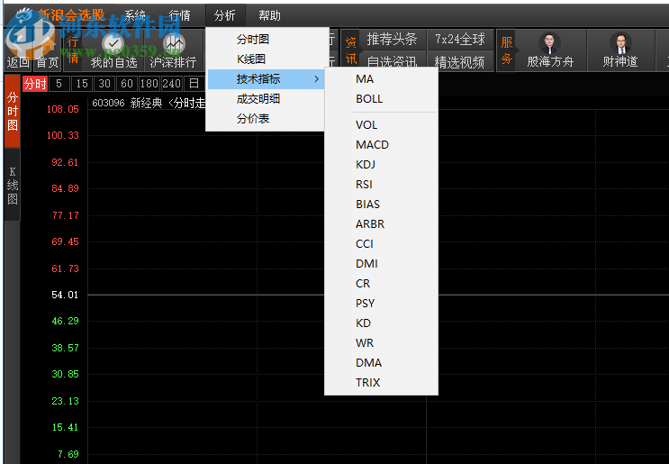Viewport: 669px width, 464px height.
Task: Select the VOL indicator
Action: pyautogui.click(x=381, y=124)
